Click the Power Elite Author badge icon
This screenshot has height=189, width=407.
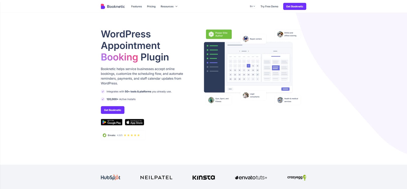click(211, 34)
